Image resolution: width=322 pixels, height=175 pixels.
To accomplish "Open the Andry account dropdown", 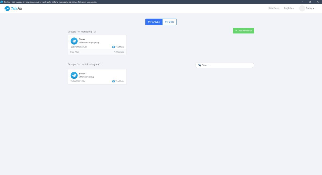I will tap(310, 8).
